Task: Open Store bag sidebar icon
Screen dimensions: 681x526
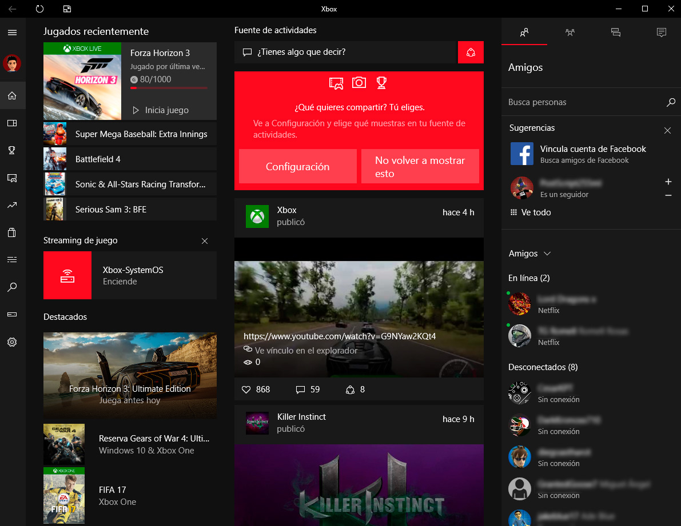Action: pos(12,232)
